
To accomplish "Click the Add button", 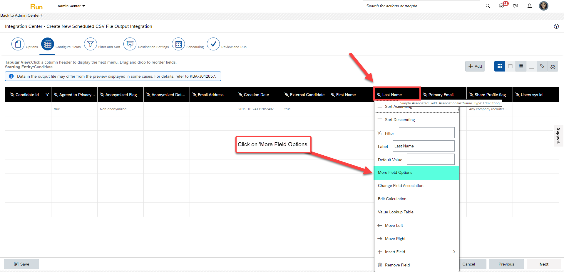I will [x=475, y=66].
